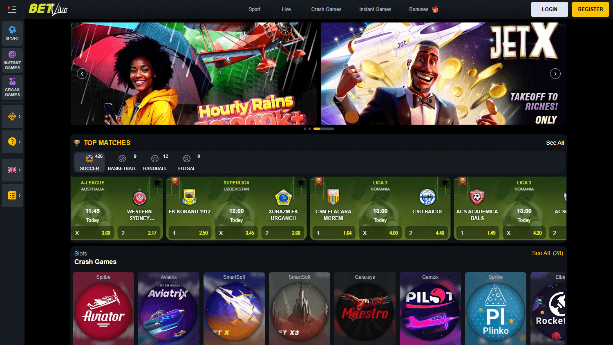The image size is (613, 345).
Task: Select the Basketball filter icon under Top Matches
Action: click(122, 159)
